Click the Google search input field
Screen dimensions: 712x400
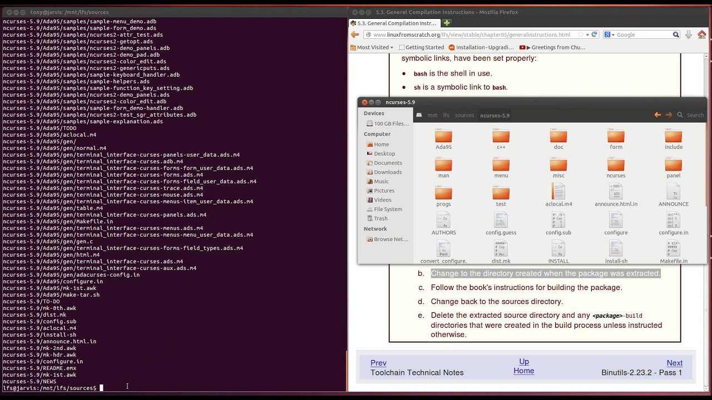642,34
